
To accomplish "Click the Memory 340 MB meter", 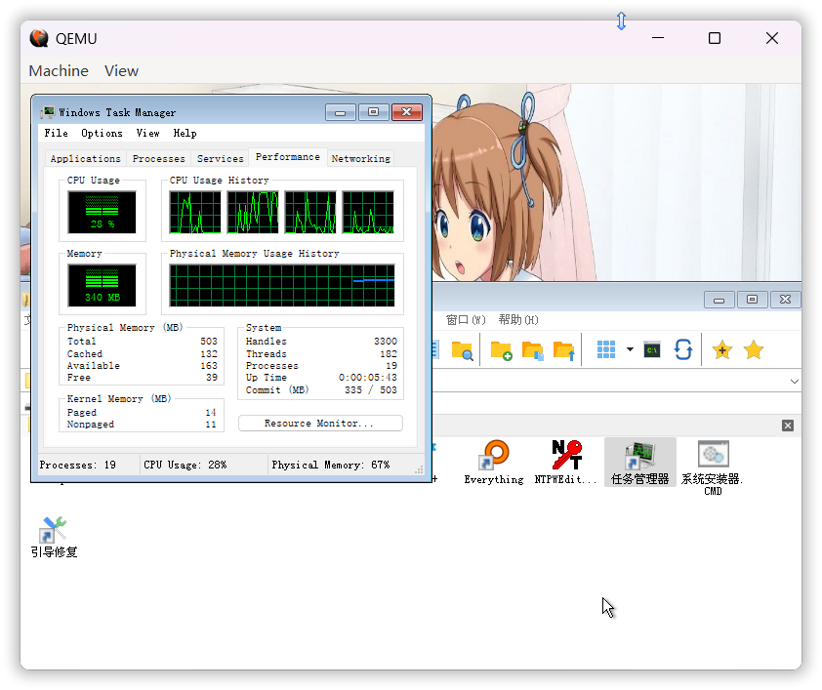I will pyautogui.click(x=102, y=285).
